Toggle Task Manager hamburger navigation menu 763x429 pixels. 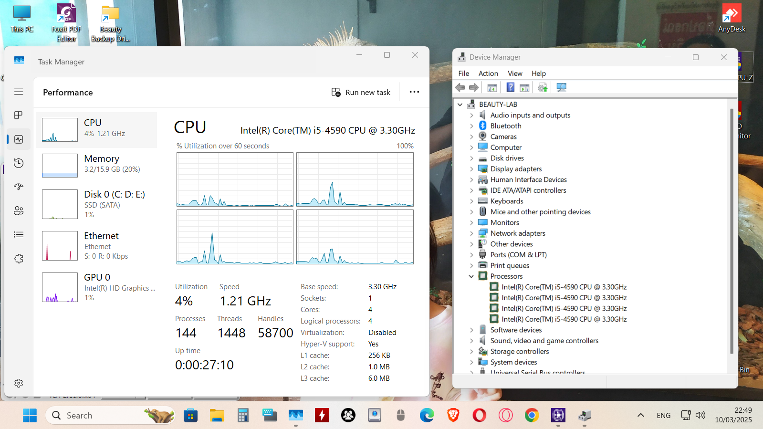pos(19,92)
